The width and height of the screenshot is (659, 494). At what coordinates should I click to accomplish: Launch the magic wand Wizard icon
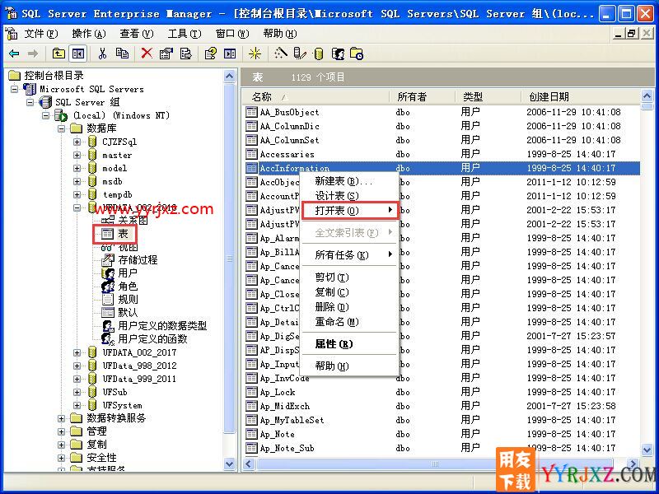tap(281, 54)
